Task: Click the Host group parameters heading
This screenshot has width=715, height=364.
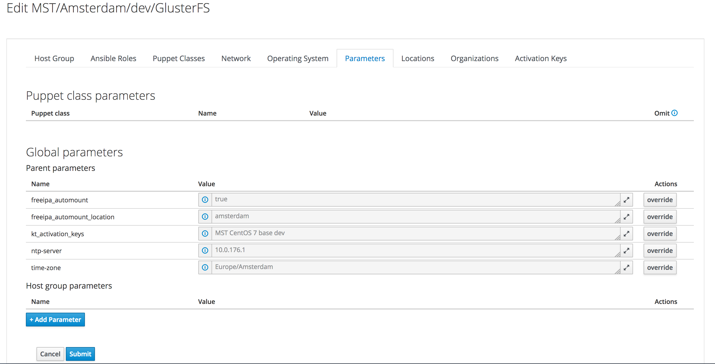Action: pyautogui.click(x=69, y=286)
